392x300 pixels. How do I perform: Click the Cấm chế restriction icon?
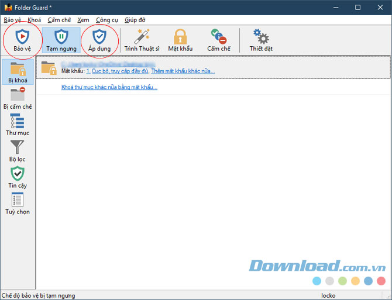click(219, 39)
